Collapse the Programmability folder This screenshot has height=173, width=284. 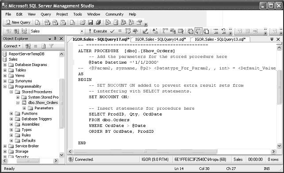tap(5, 86)
